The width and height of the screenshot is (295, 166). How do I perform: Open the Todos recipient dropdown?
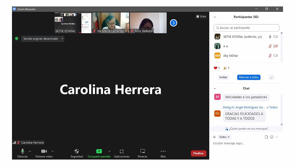point(224,137)
